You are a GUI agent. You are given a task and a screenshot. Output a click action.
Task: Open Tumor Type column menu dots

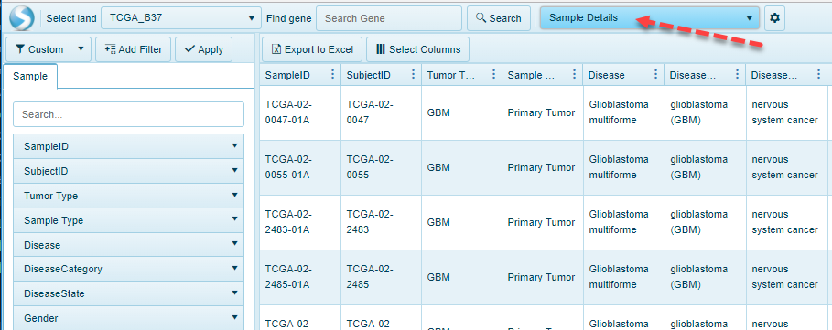point(494,75)
